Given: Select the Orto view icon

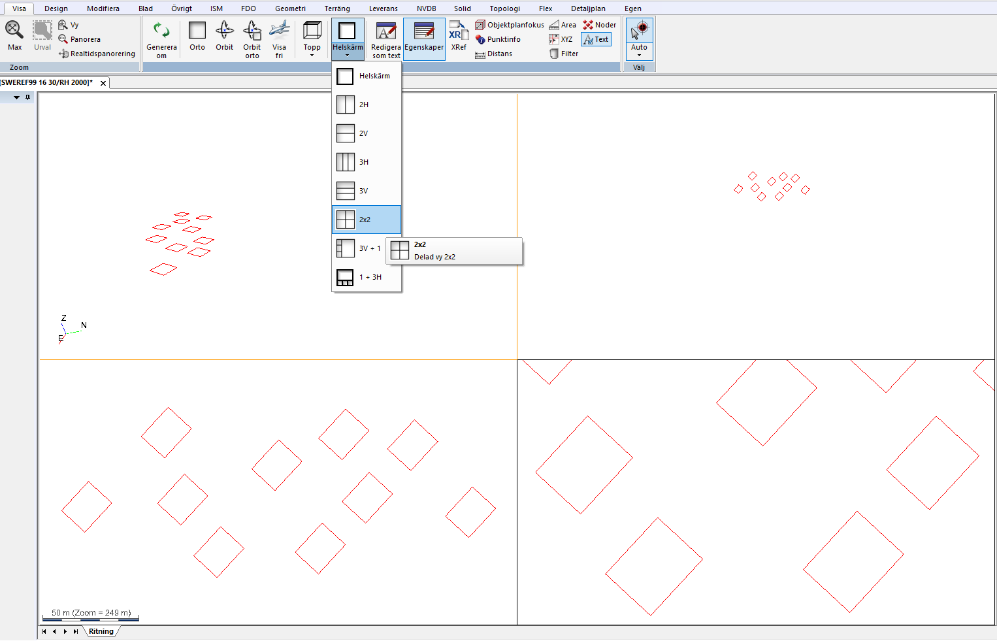Looking at the screenshot, I should coord(197,31).
